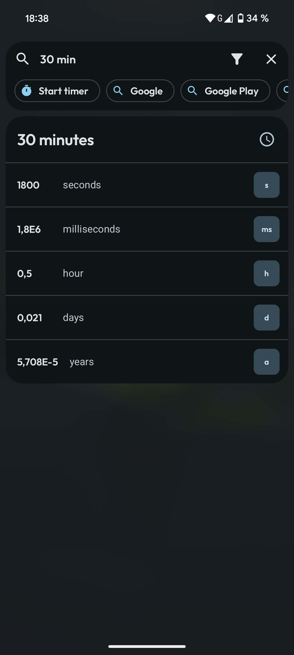The height and width of the screenshot is (655, 294).
Task: Tap the magnifying glass search icon
Action: click(23, 59)
